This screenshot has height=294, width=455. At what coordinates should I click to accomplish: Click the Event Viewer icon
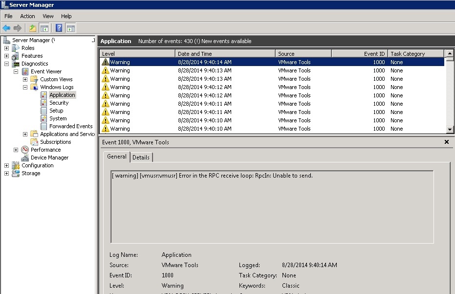click(x=25, y=71)
